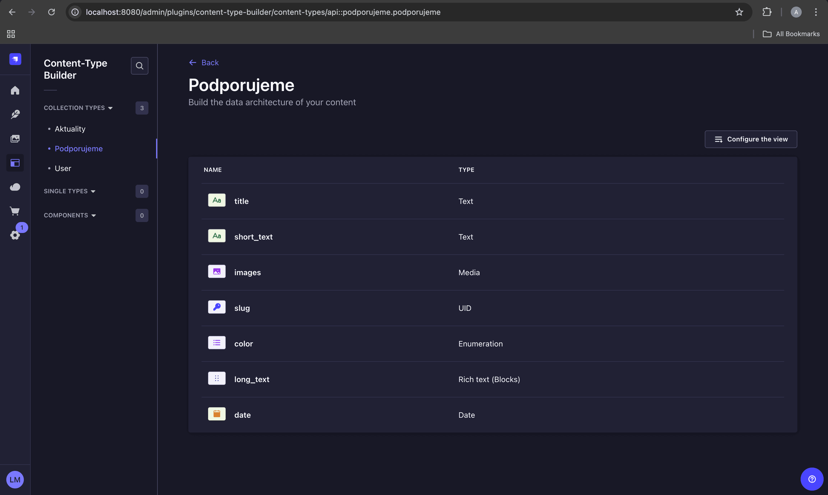
Task: Click the Single Types count badge 0
Action: point(142,191)
